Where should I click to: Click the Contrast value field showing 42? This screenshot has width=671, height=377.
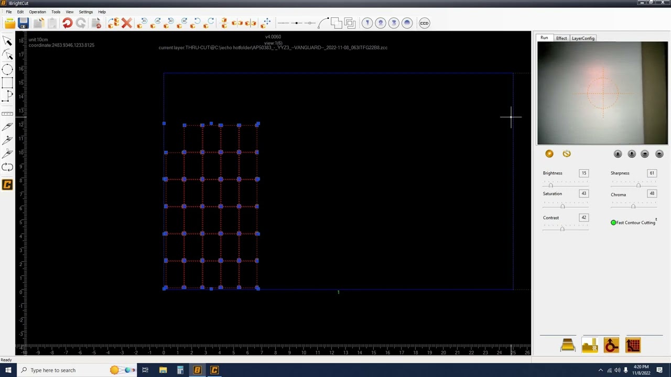coord(583,218)
